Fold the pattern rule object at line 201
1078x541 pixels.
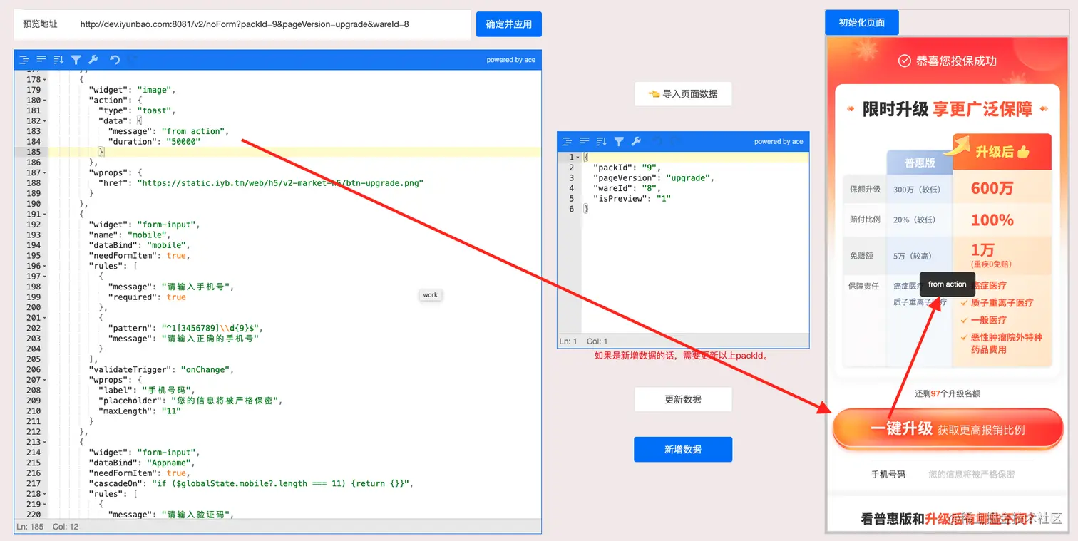(x=45, y=317)
